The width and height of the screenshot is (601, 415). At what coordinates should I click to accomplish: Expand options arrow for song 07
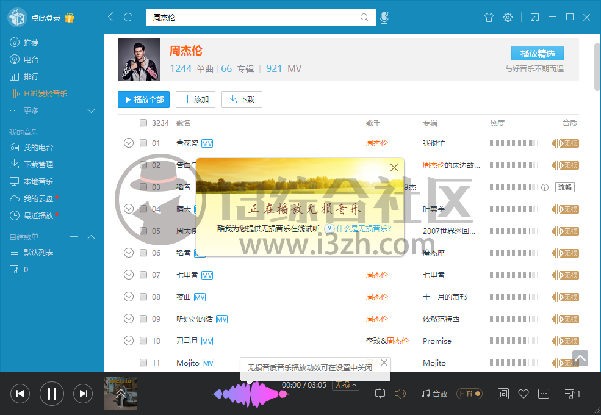(129, 275)
